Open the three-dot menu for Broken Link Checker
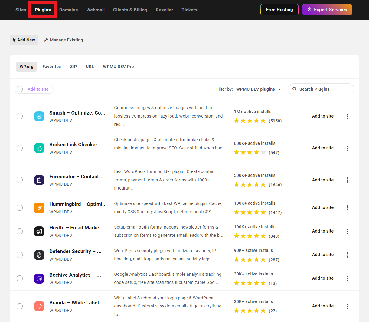The width and height of the screenshot is (369, 322). 347,148
